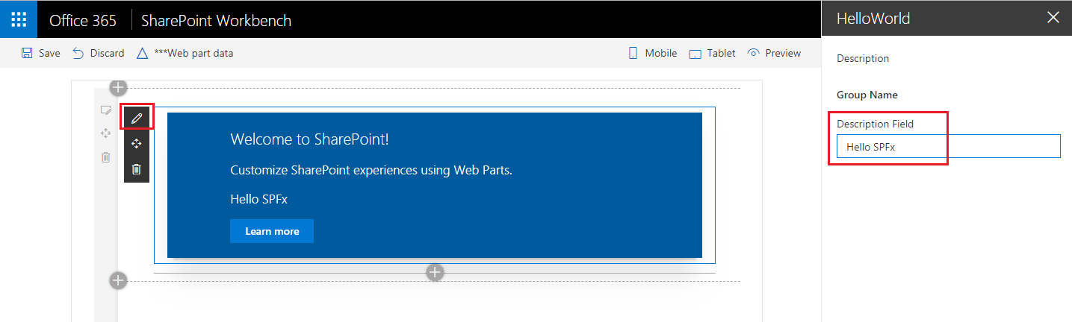The height and width of the screenshot is (322, 1072).
Task: Close the HelloWorld property pane
Action: 1053,18
